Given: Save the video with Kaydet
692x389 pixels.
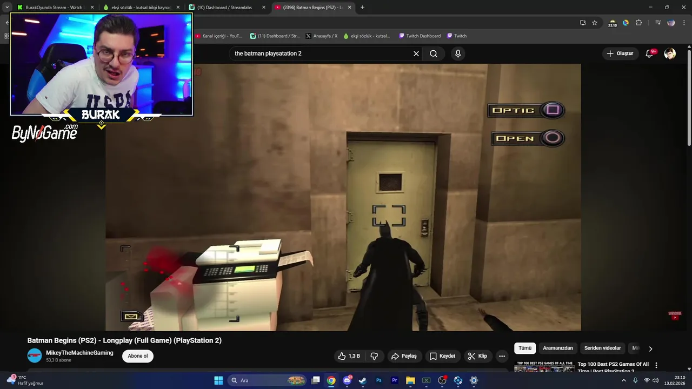Looking at the screenshot, I should [442, 356].
